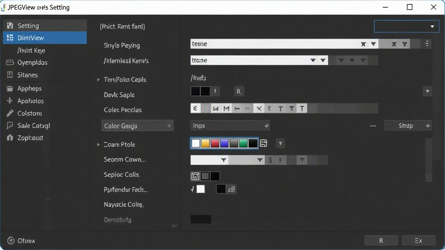
Task: Click the M icon in Coles Pecdes toolbar
Action: 226,108
